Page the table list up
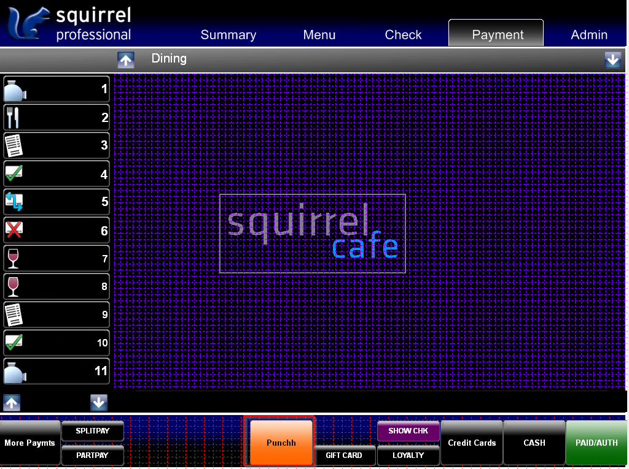 pos(12,403)
